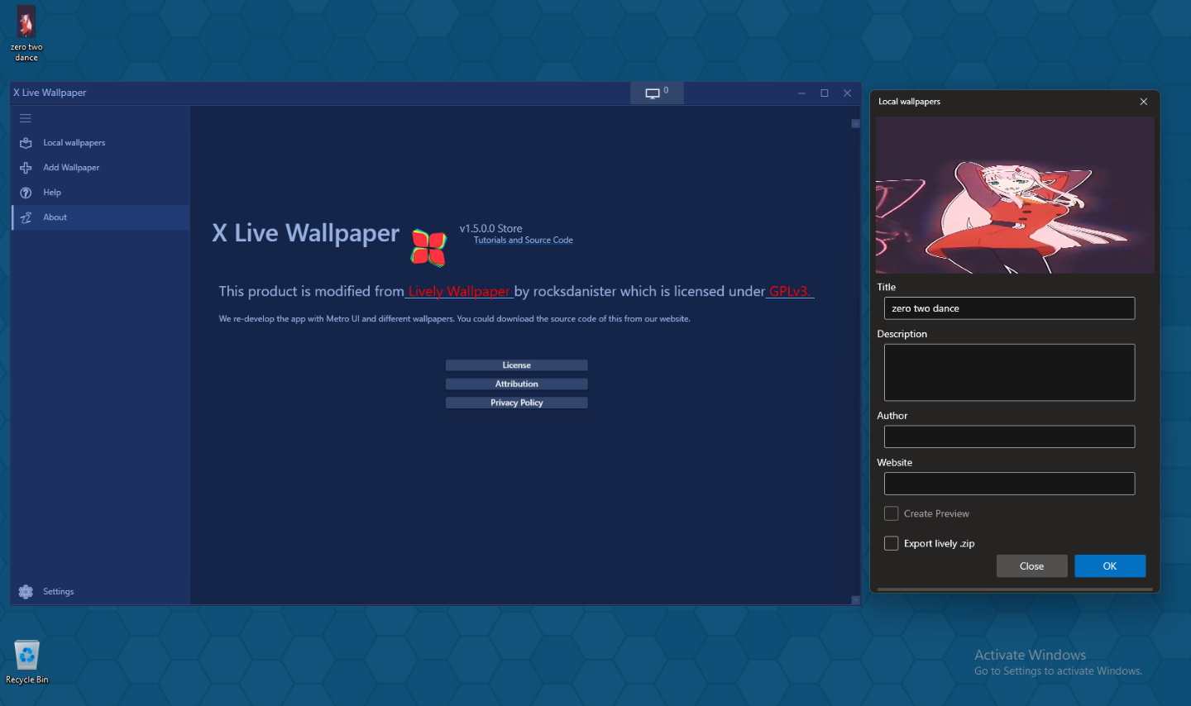1191x706 pixels.
Task: Open the Privacy Policy button
Action: pos(517,403)
